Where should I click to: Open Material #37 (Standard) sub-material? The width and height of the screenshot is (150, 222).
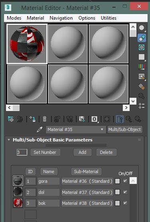[x=87, y=192]
